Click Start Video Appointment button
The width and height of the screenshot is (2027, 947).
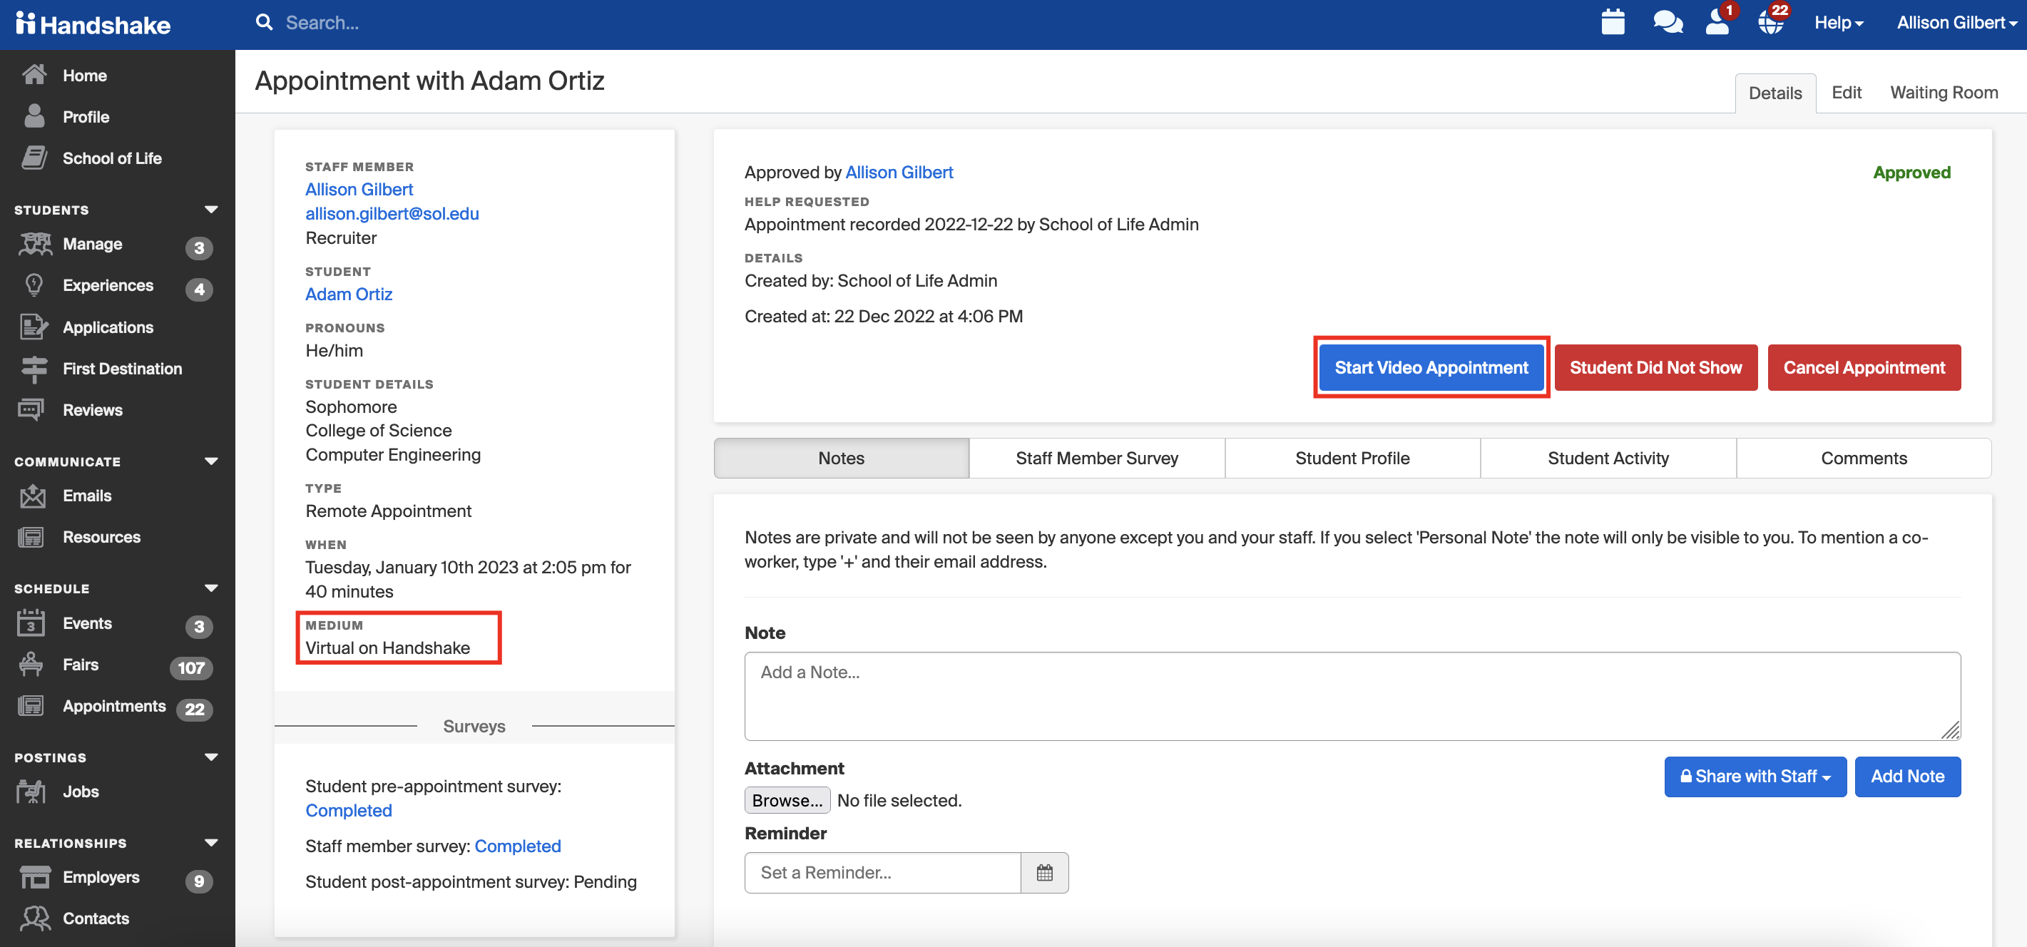tap(1431, 367)
